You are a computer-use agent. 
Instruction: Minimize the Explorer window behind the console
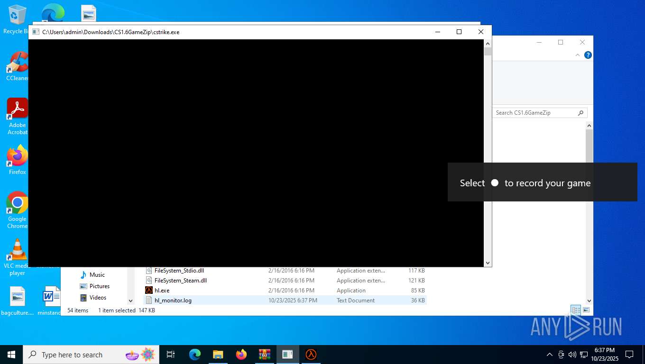tap(539, 42)
